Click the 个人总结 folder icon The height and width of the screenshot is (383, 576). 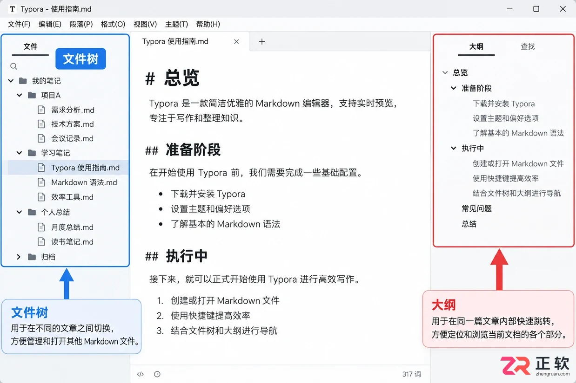[x=32, y=212]
